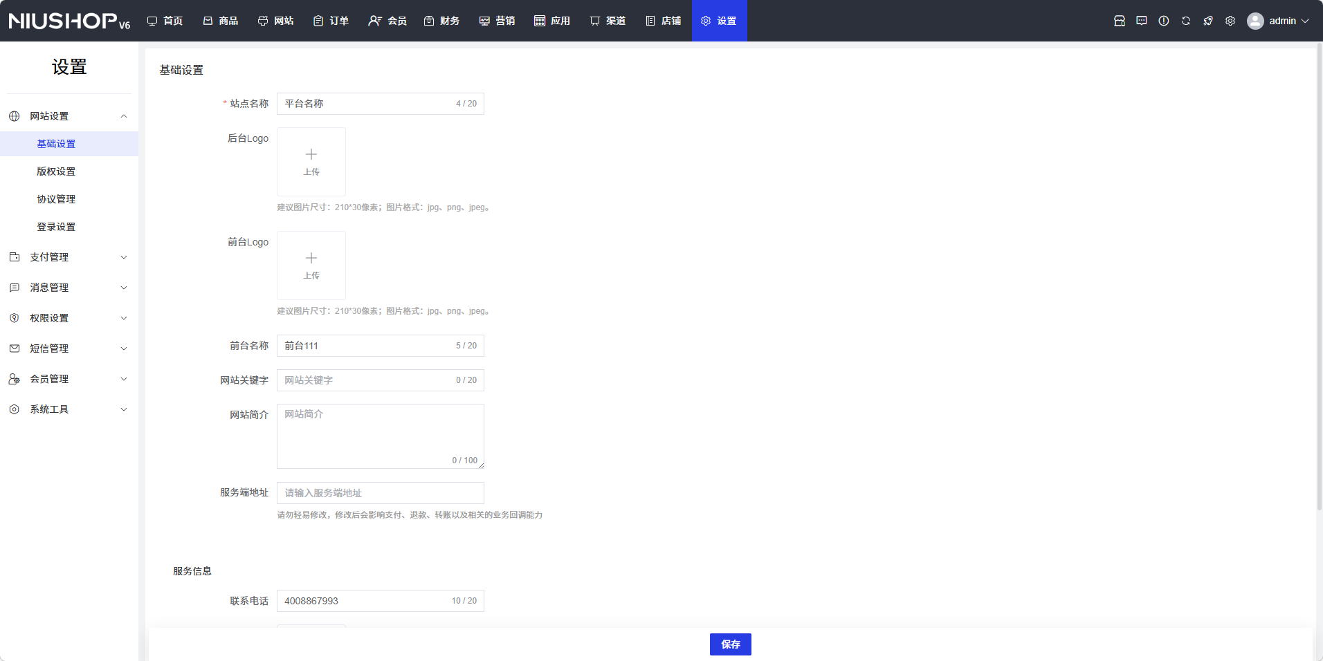
Task: Click the rocket icon in header
Action: tap(1208, 21)
